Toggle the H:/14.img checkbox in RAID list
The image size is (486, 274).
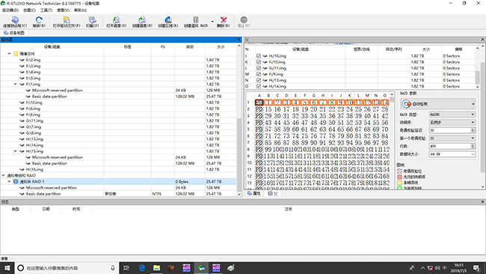259,86
